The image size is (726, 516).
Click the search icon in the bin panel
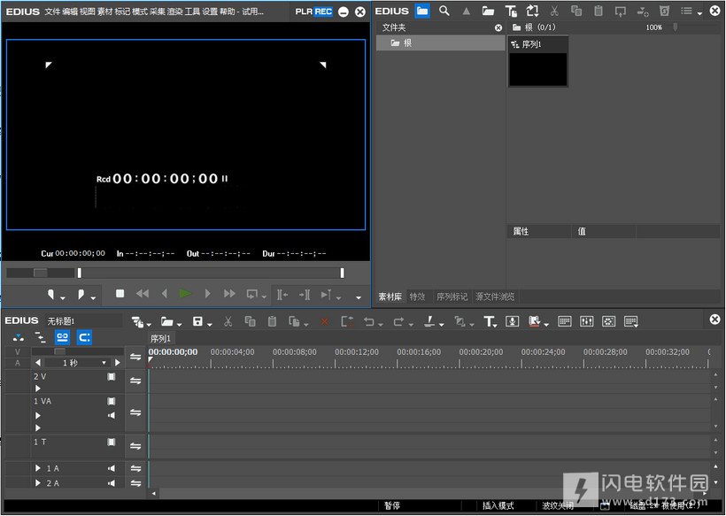click(444, 12)
